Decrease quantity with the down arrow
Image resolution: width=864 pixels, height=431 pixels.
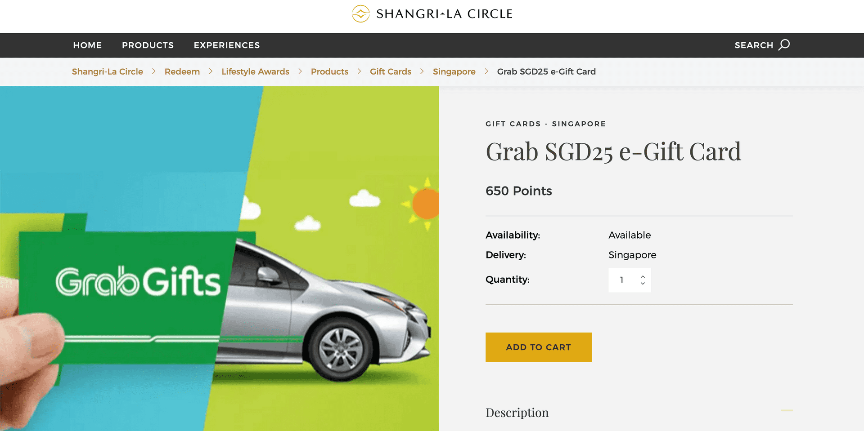[643, 283]
